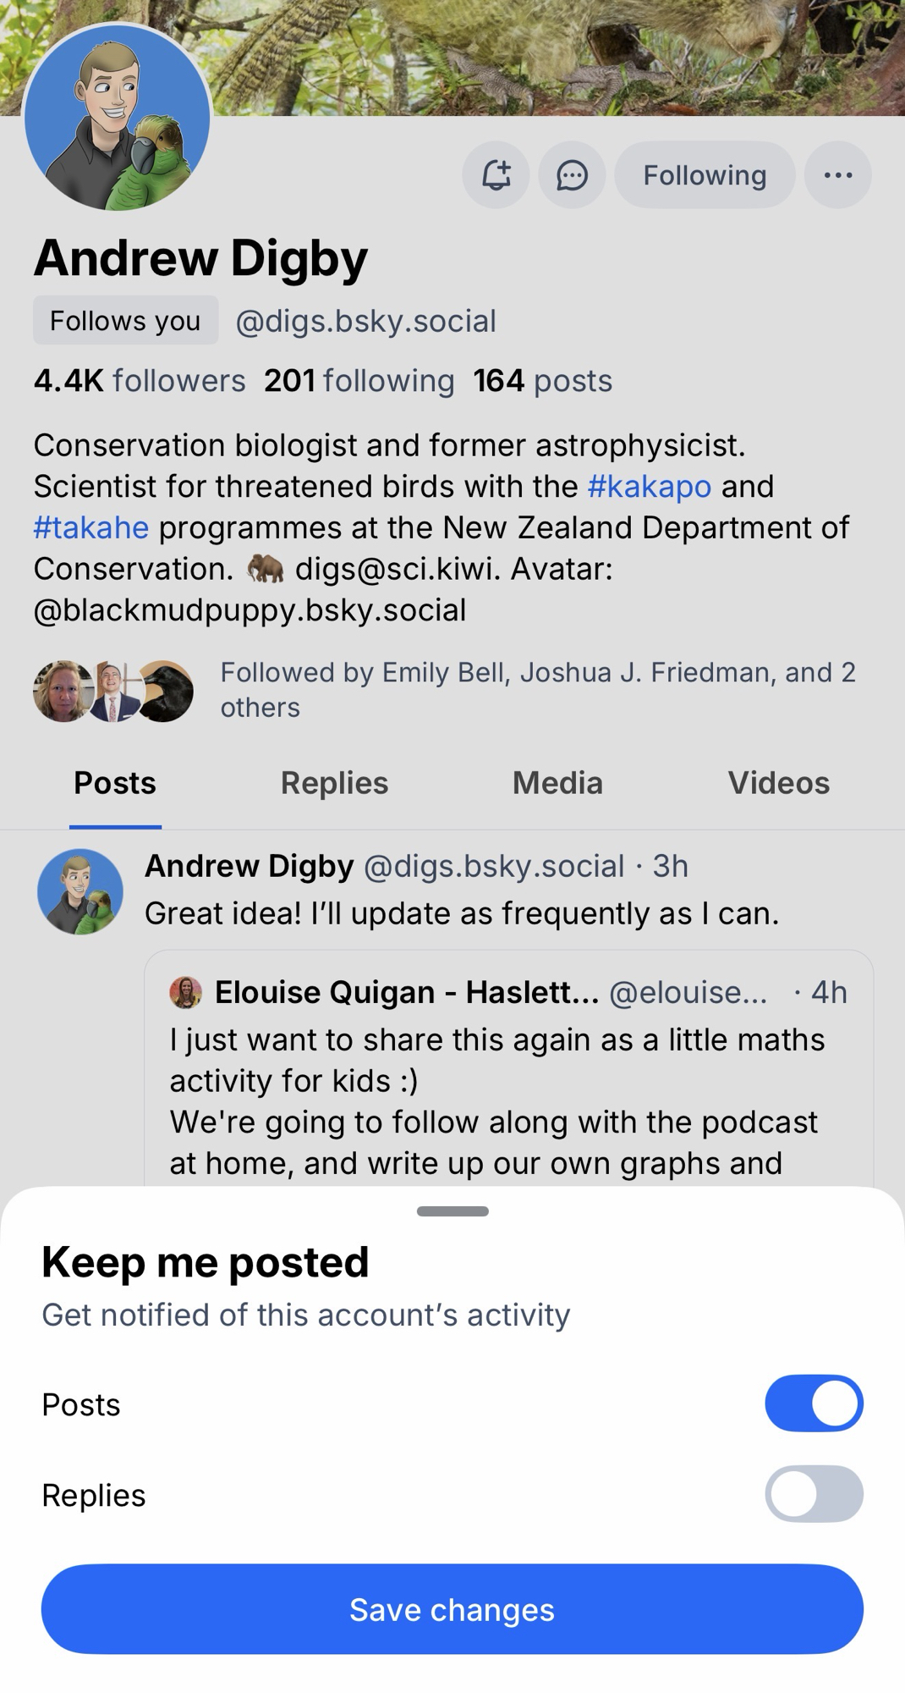This screenshot has height=1693, width=905.
Task: Tap the small avatar beside Andrew's post
Action: coord(80,891)
